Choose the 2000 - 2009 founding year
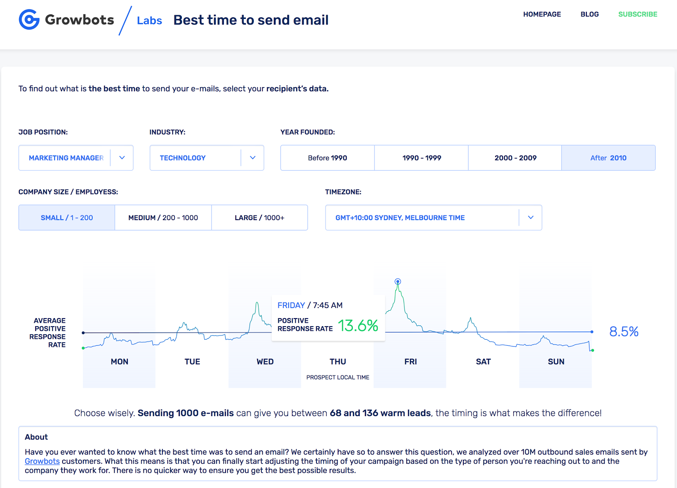 click(515, 158)
